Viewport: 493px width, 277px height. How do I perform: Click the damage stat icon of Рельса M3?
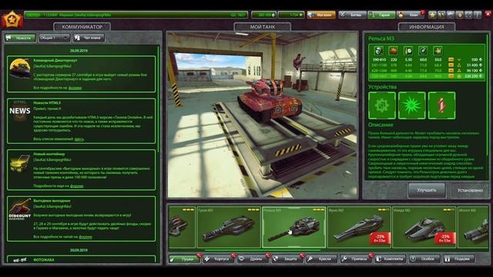[x=379, y=51]
